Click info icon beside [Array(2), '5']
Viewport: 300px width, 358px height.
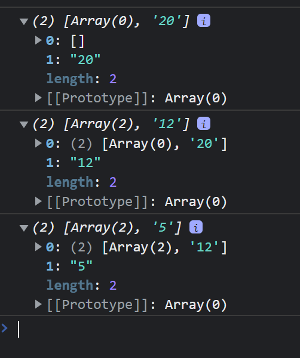tap(196, 227)
